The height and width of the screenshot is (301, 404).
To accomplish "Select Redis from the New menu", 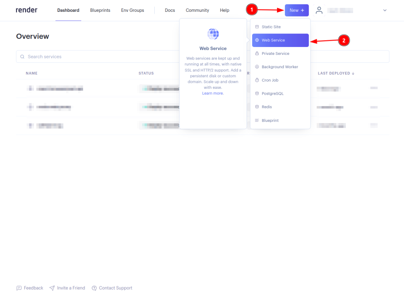I will (x=267, y=107).
